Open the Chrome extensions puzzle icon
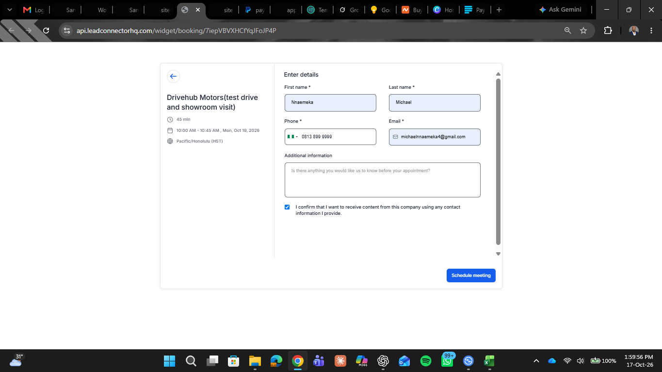The width and height of the screenshot is (662, 372). point(608,31)
